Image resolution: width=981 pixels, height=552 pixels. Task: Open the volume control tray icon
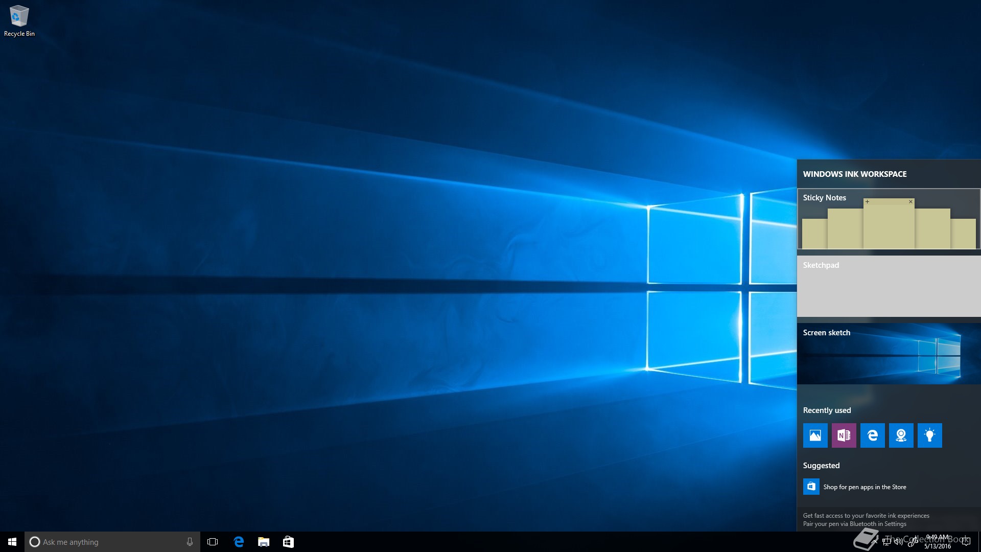(x=899, y=542)
